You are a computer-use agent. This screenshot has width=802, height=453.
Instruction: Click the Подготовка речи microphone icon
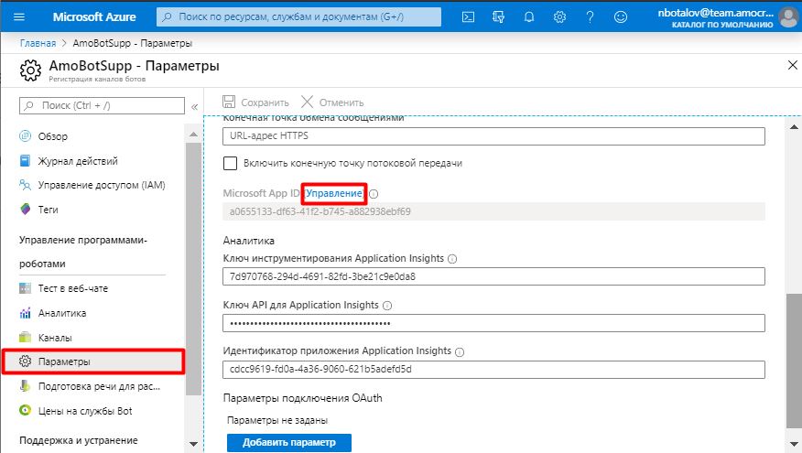point(25,386)
